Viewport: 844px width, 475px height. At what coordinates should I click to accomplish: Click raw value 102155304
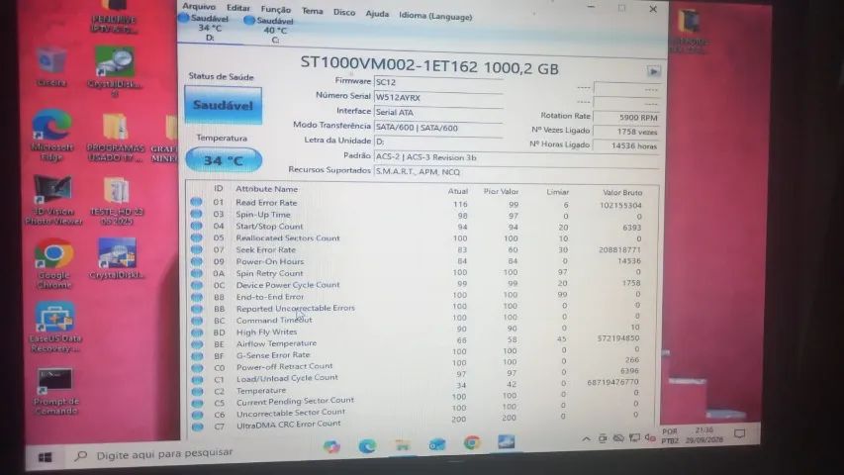pos(620,205)
